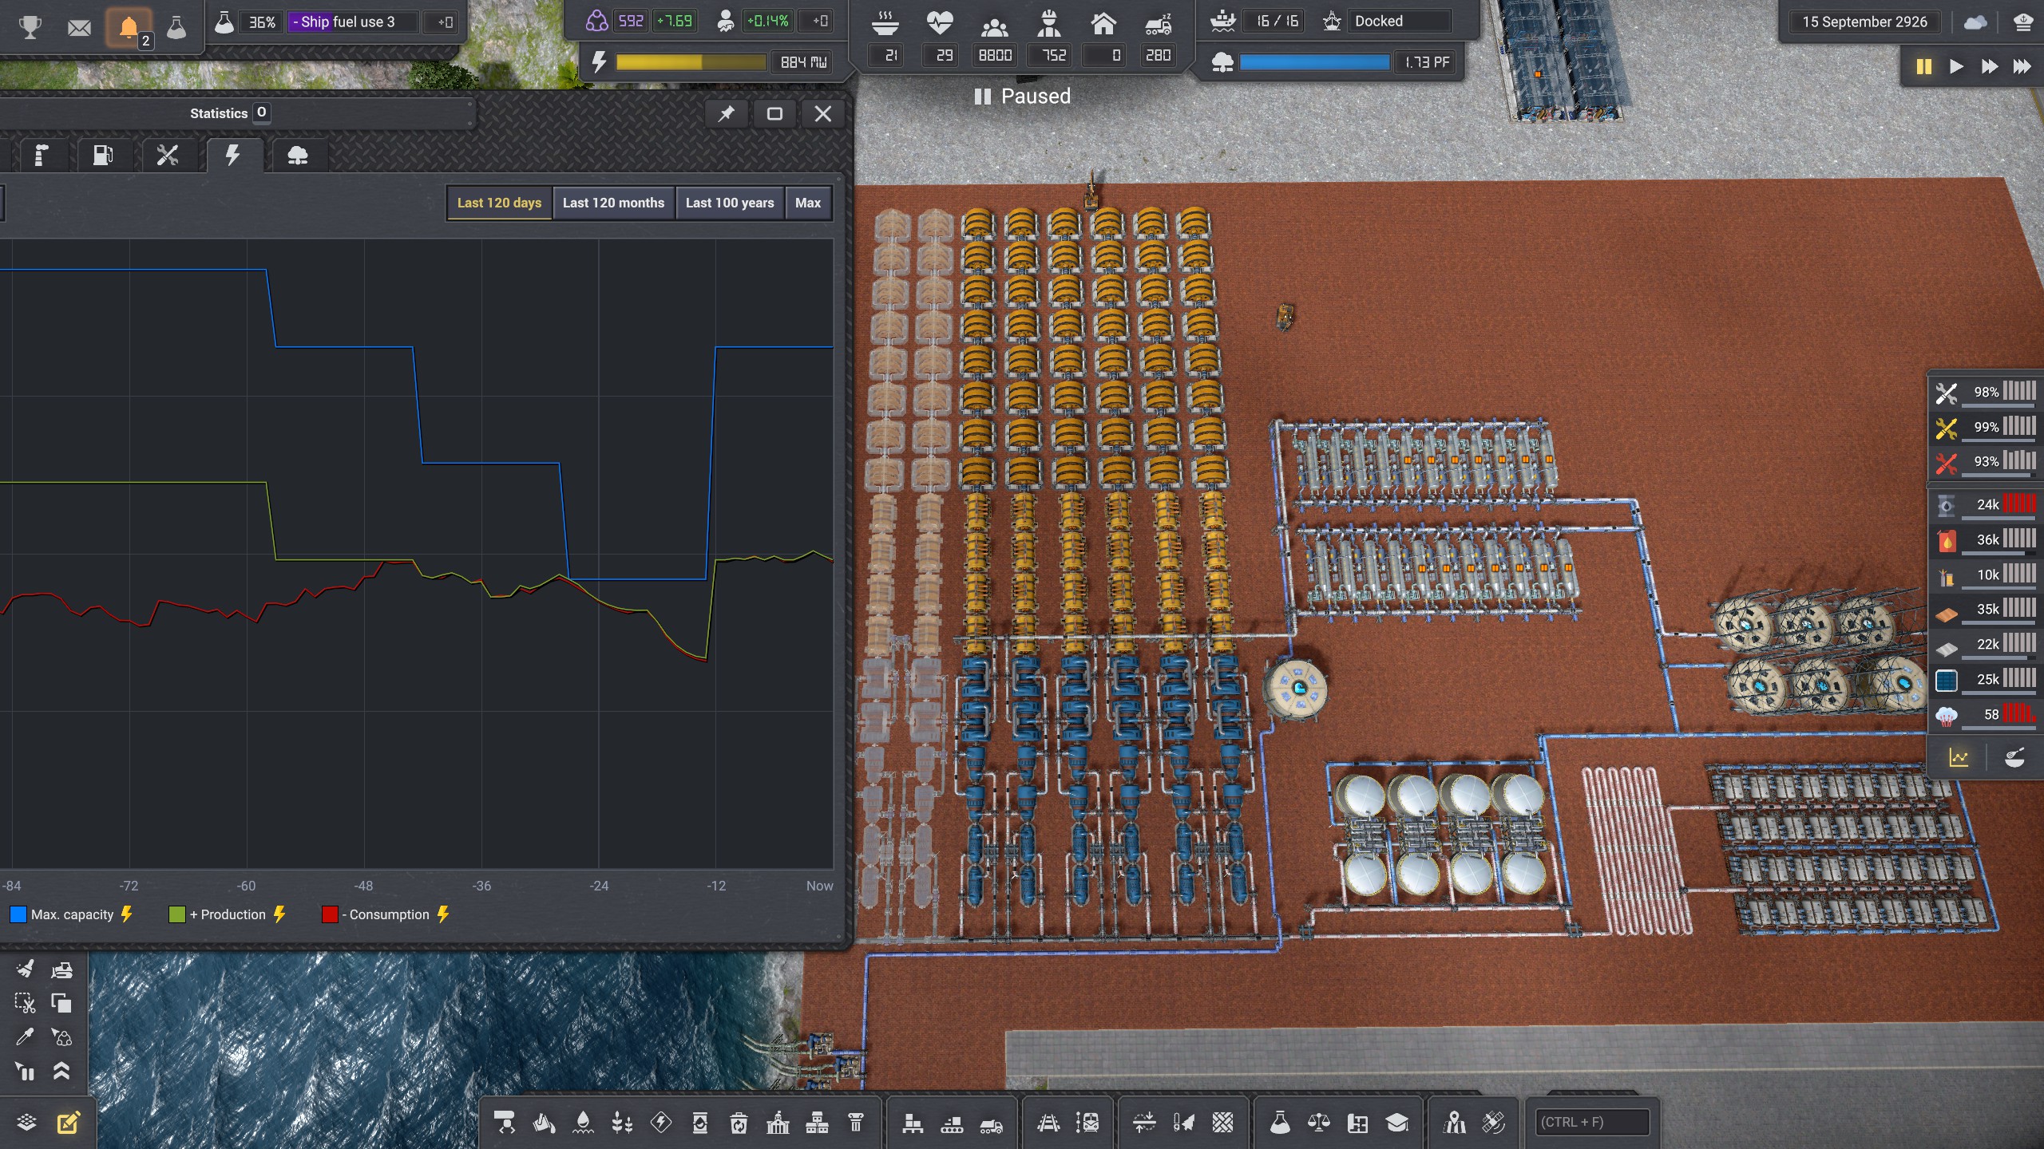Image resolution: width=2044 pixels, height=1149 pixels.
Task: Select the upgrade double-chevron tool
Action: pos(61,1072)
